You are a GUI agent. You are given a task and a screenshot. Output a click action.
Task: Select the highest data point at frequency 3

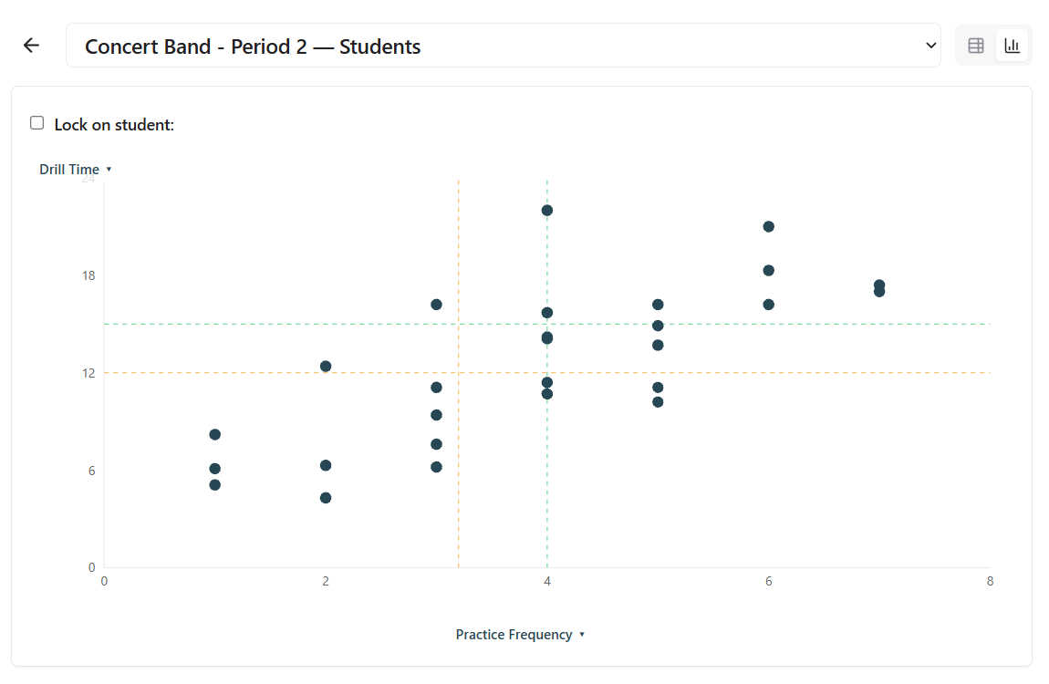click(x=436, y=305)
